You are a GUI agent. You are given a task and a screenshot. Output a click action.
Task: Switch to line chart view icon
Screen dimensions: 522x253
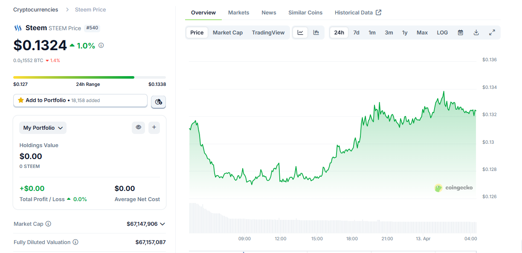click(x=300, y=33)
